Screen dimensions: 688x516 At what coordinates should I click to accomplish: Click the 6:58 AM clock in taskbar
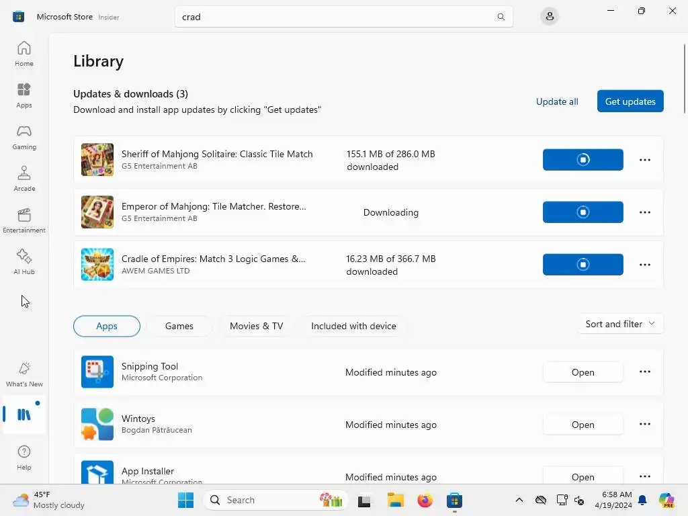pos(617,494)
